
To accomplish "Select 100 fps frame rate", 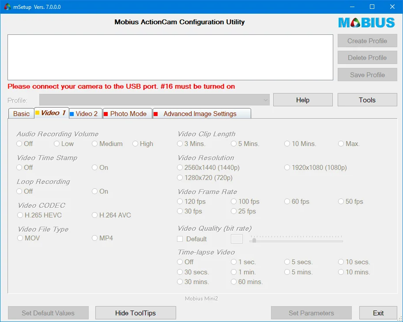I will click(245, 202).
